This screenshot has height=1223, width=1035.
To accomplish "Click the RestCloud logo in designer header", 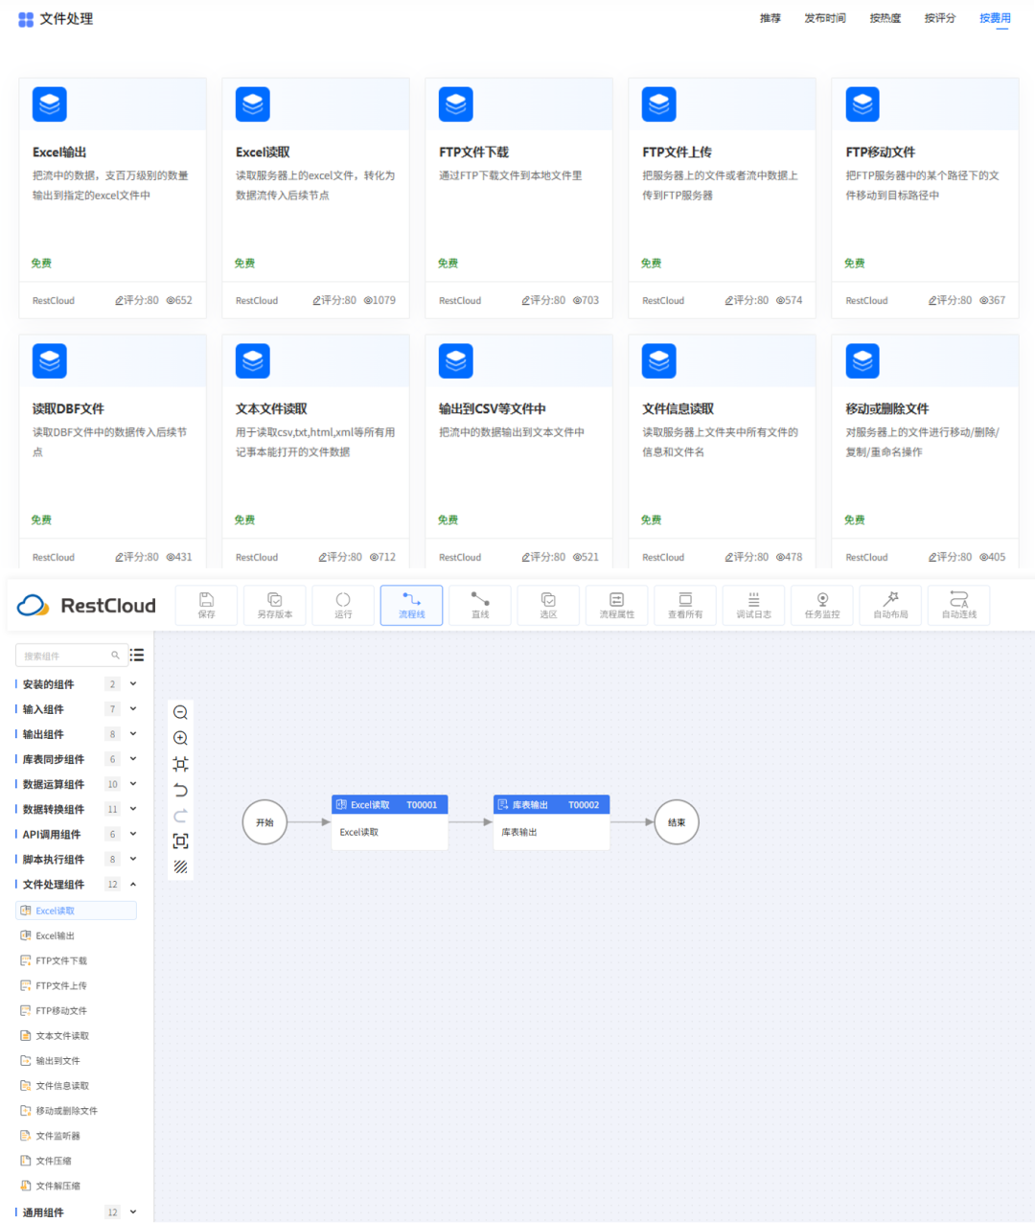I will (86, 606).
